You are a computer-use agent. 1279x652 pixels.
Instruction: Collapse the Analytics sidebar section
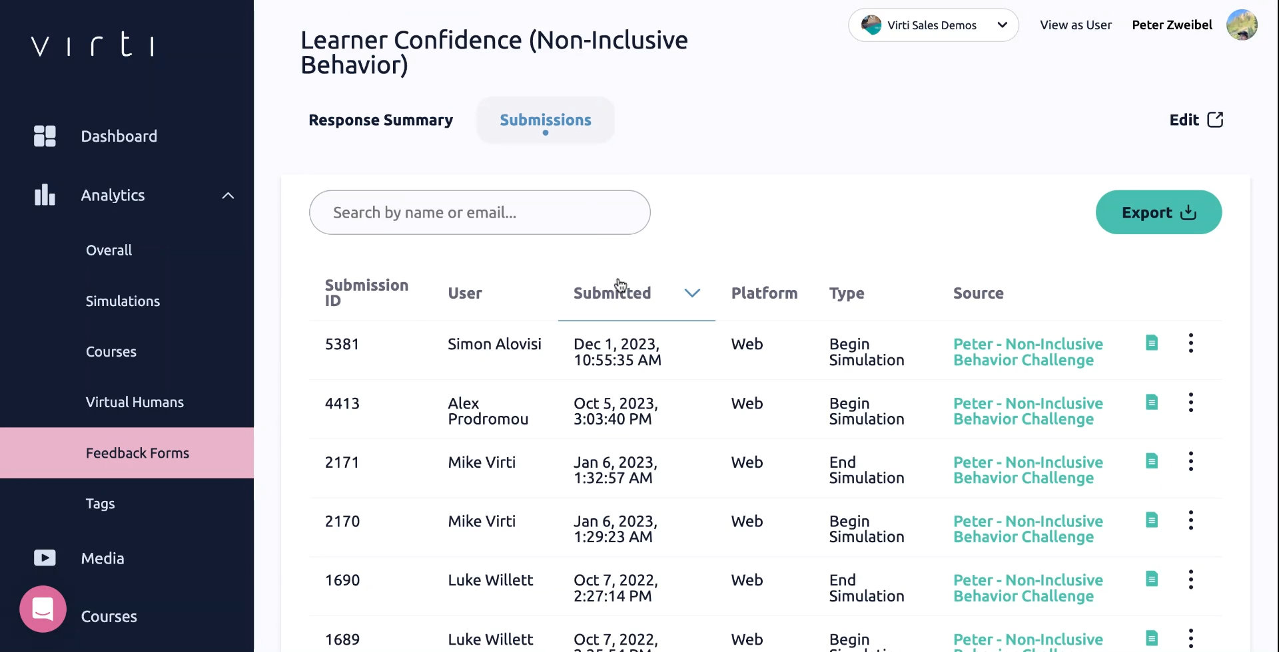[x=228, y=196]
